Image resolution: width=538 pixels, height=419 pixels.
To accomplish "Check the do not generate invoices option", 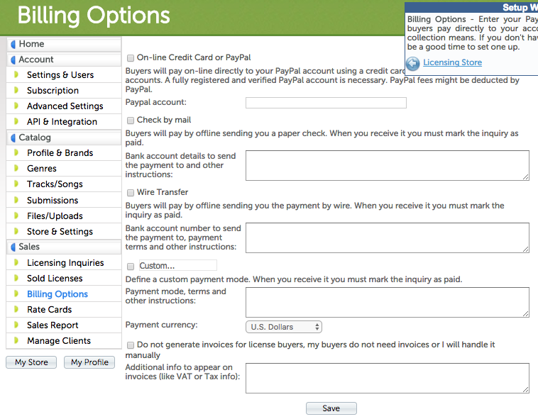I will pos(130,345).
